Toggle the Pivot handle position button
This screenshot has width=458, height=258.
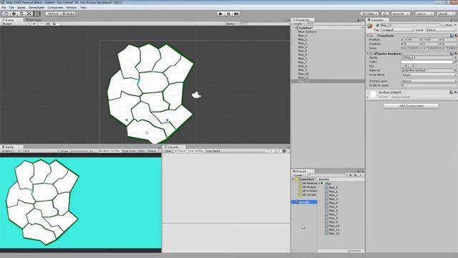click(x=53, y=14)
